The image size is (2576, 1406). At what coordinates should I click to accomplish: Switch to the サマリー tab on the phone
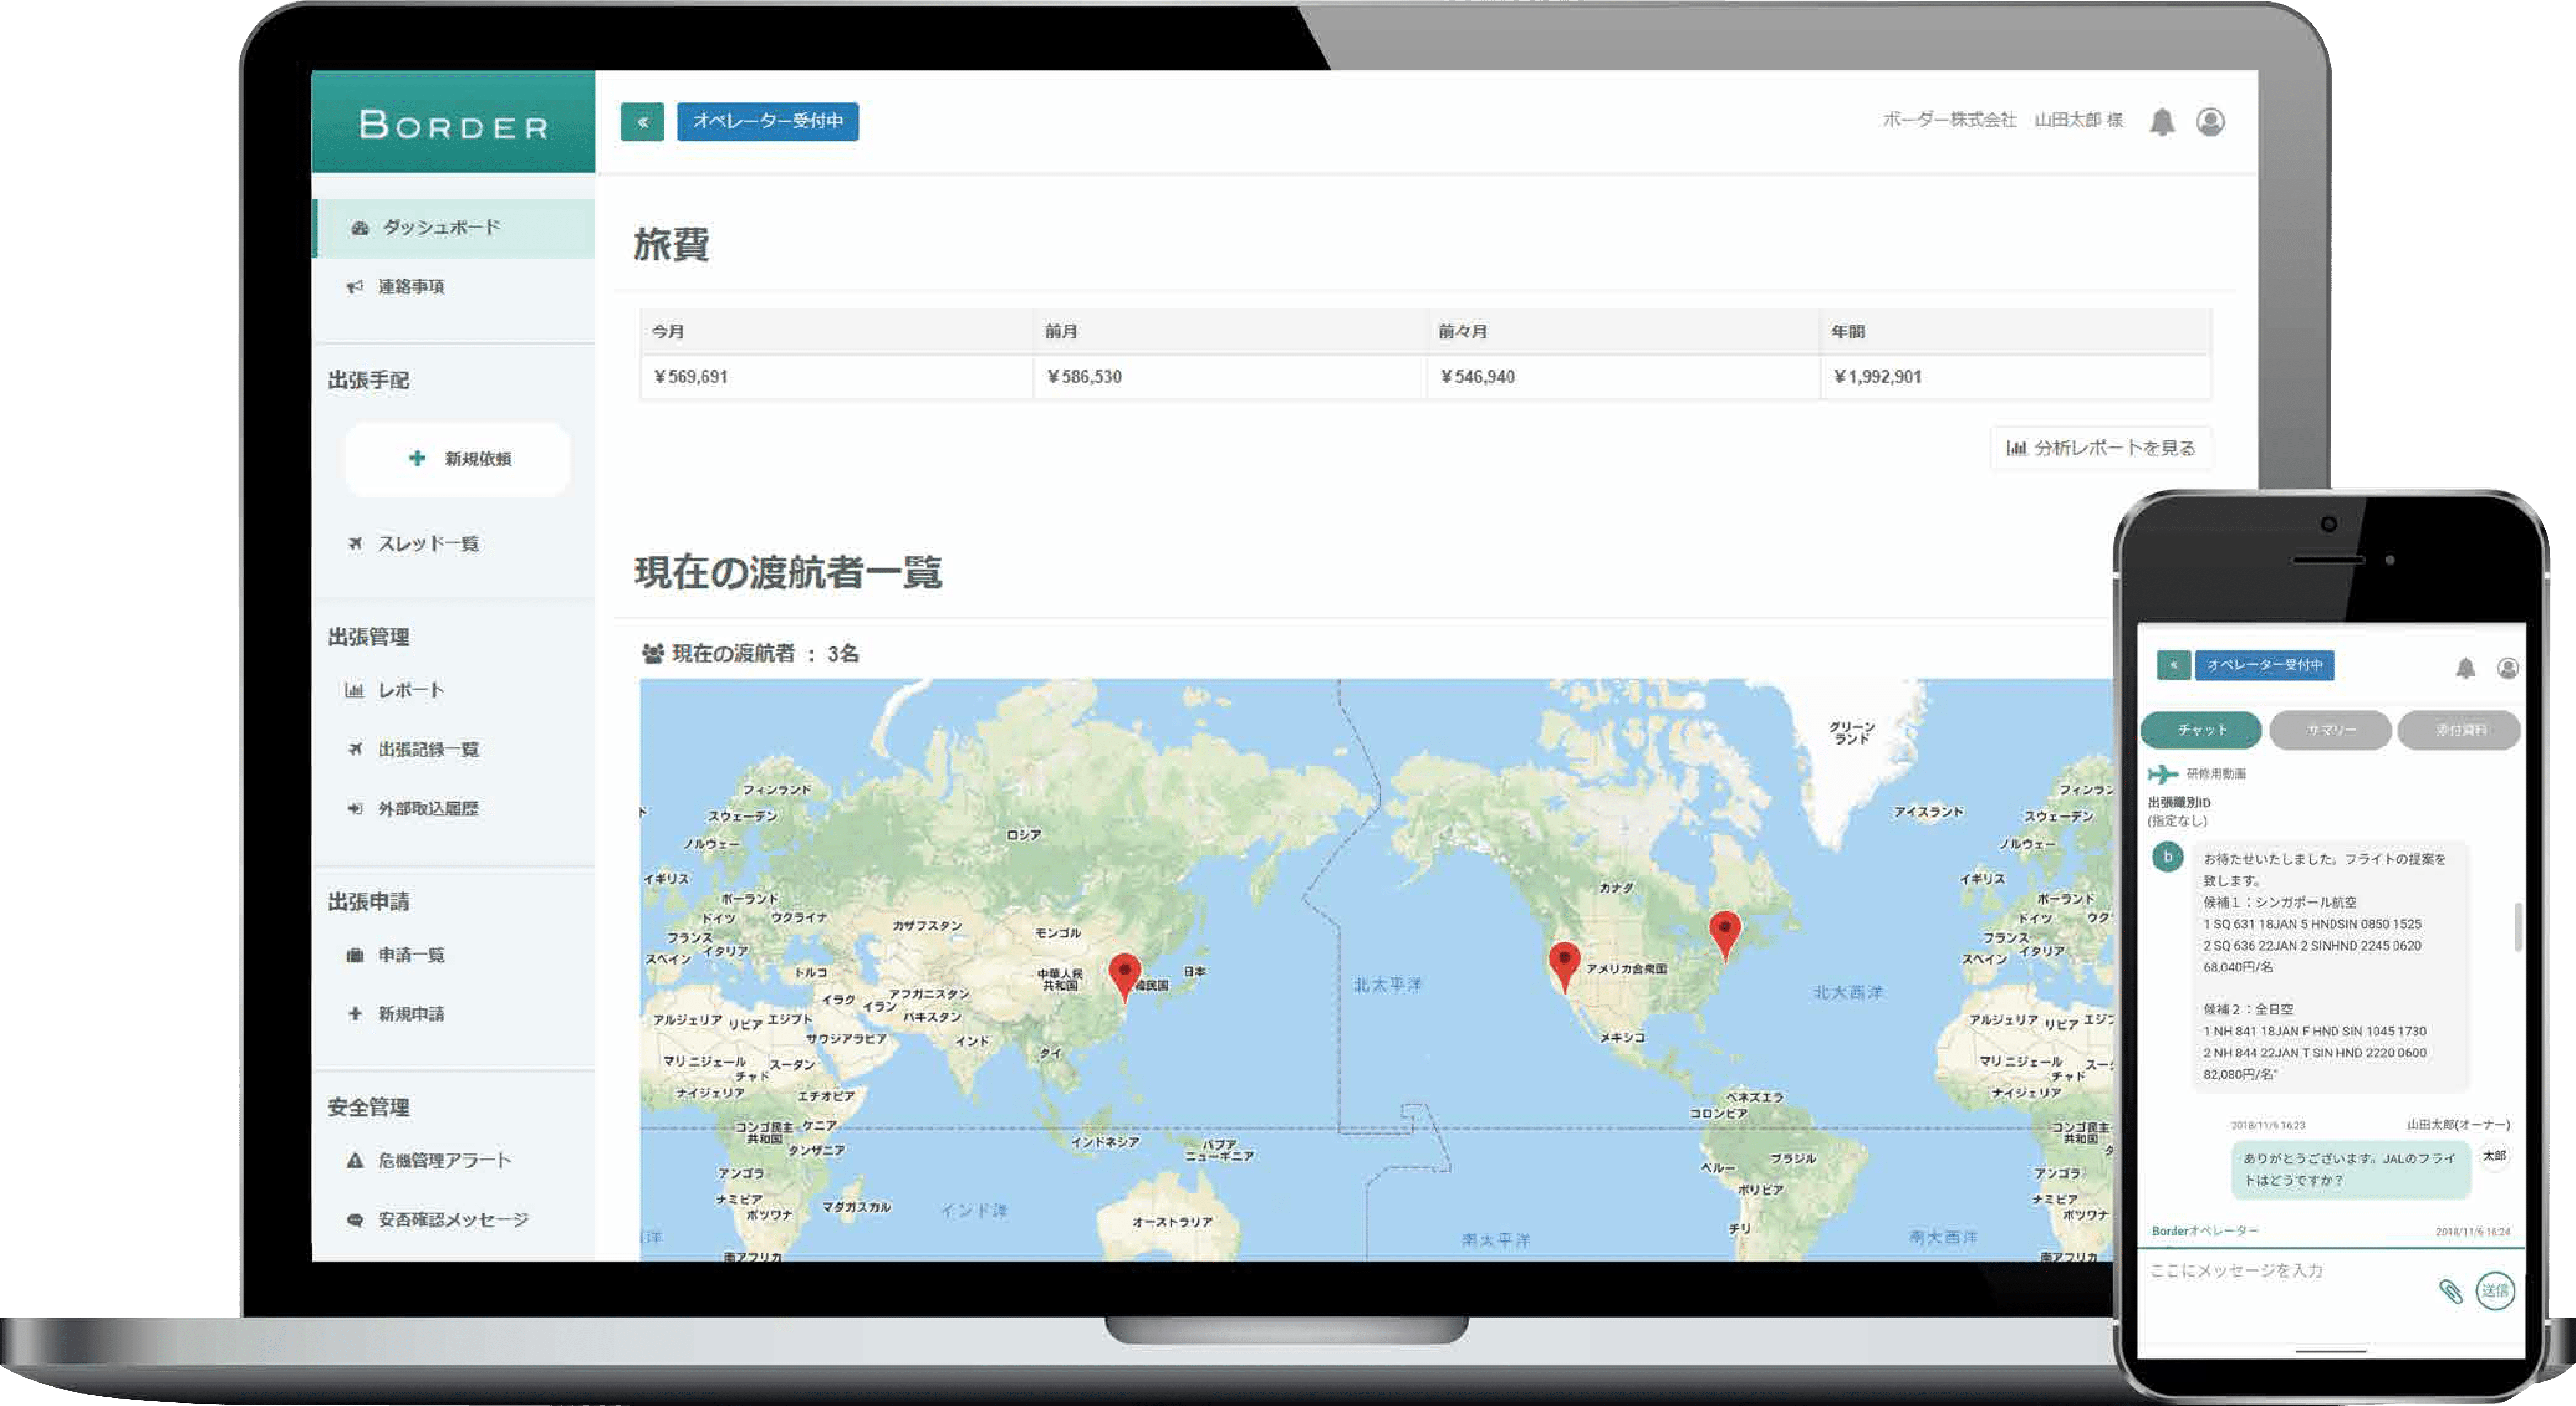(2331, 730)
